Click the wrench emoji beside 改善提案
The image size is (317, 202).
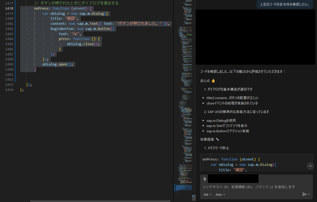[217, 139]
